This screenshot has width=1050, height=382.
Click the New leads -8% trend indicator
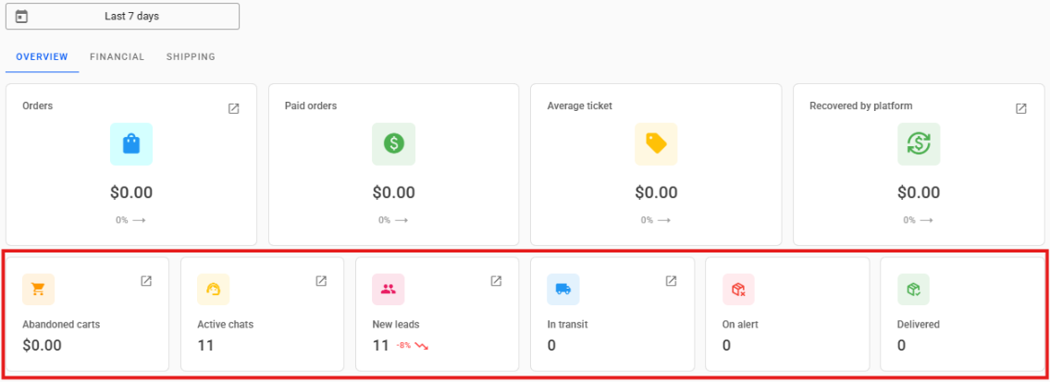coord(413,346)
